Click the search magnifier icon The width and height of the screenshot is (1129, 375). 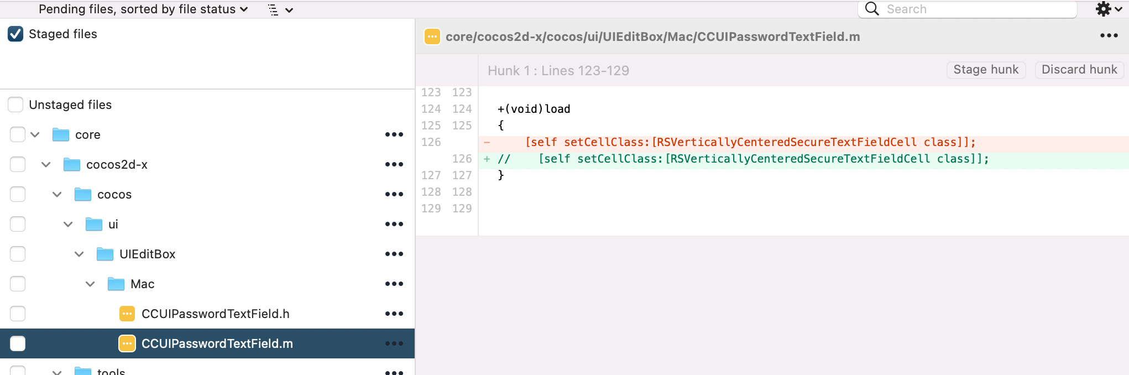(872, 9)
